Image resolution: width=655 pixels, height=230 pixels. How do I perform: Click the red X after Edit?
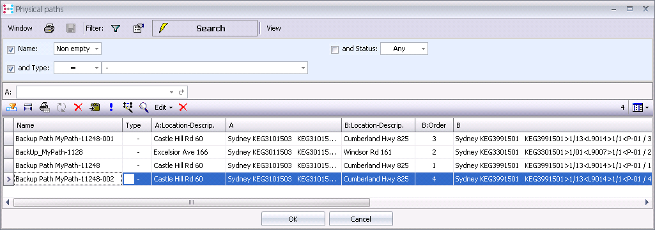pyautogui.click(x=183, y=107)
